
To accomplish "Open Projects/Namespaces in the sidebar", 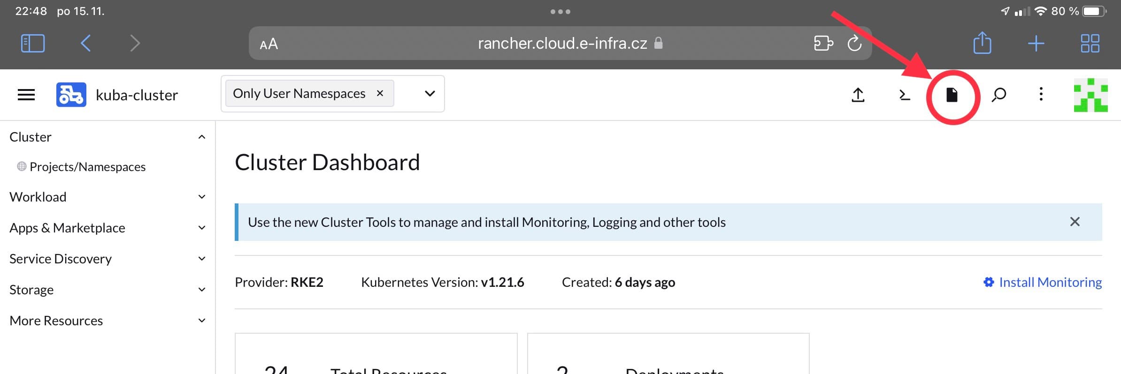I will point(87,167).
